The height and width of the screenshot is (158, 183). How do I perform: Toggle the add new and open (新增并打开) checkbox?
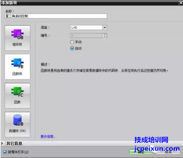coord(5,152)
